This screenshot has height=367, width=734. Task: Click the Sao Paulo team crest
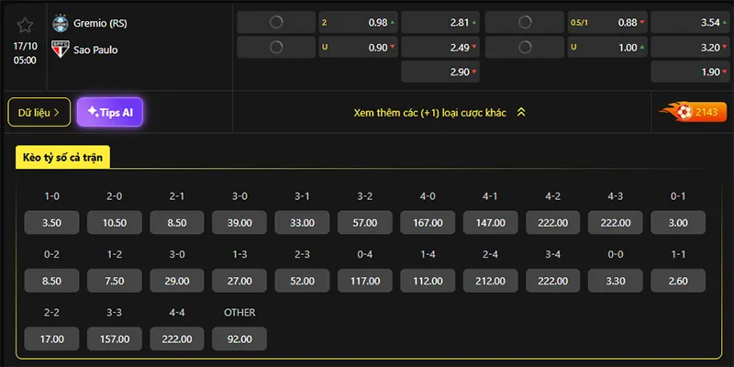point(61,50)
